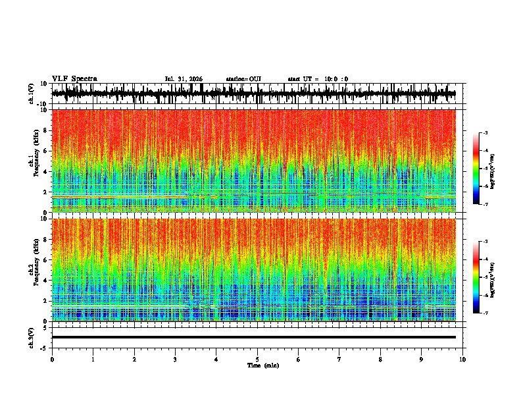
Task: Click the '5' tick on the time axis
Action: (x=257, y=360)
